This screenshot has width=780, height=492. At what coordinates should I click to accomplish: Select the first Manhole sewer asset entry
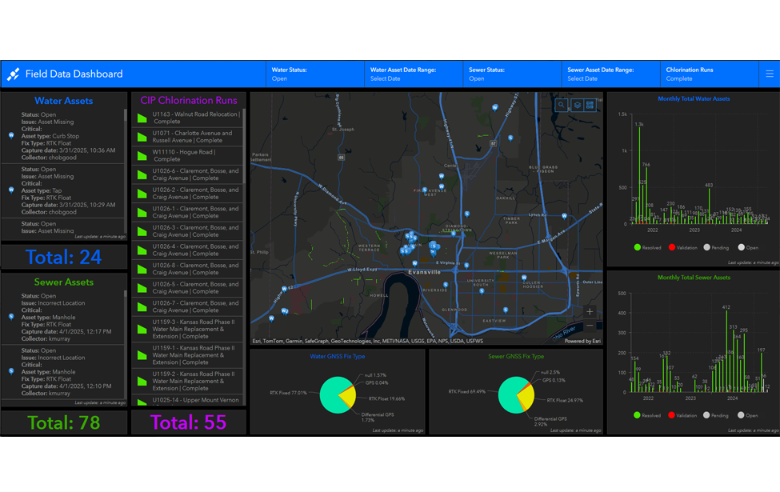[x=64, y=318]
